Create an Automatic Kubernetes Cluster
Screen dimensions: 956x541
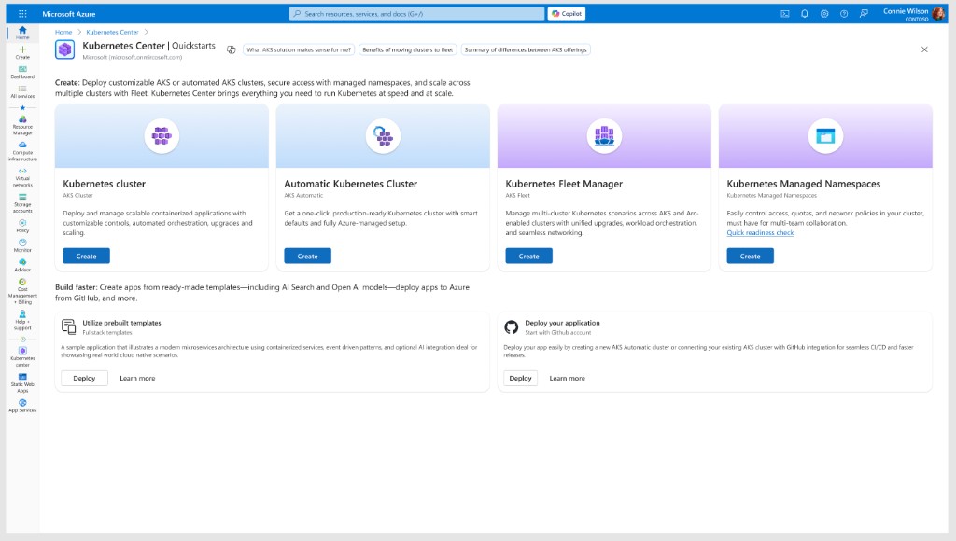[307, 256]
